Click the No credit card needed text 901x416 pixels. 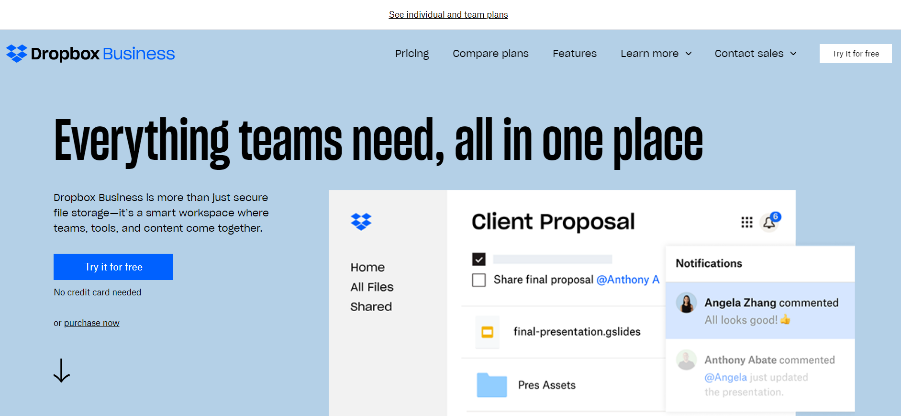pos(98,292)
